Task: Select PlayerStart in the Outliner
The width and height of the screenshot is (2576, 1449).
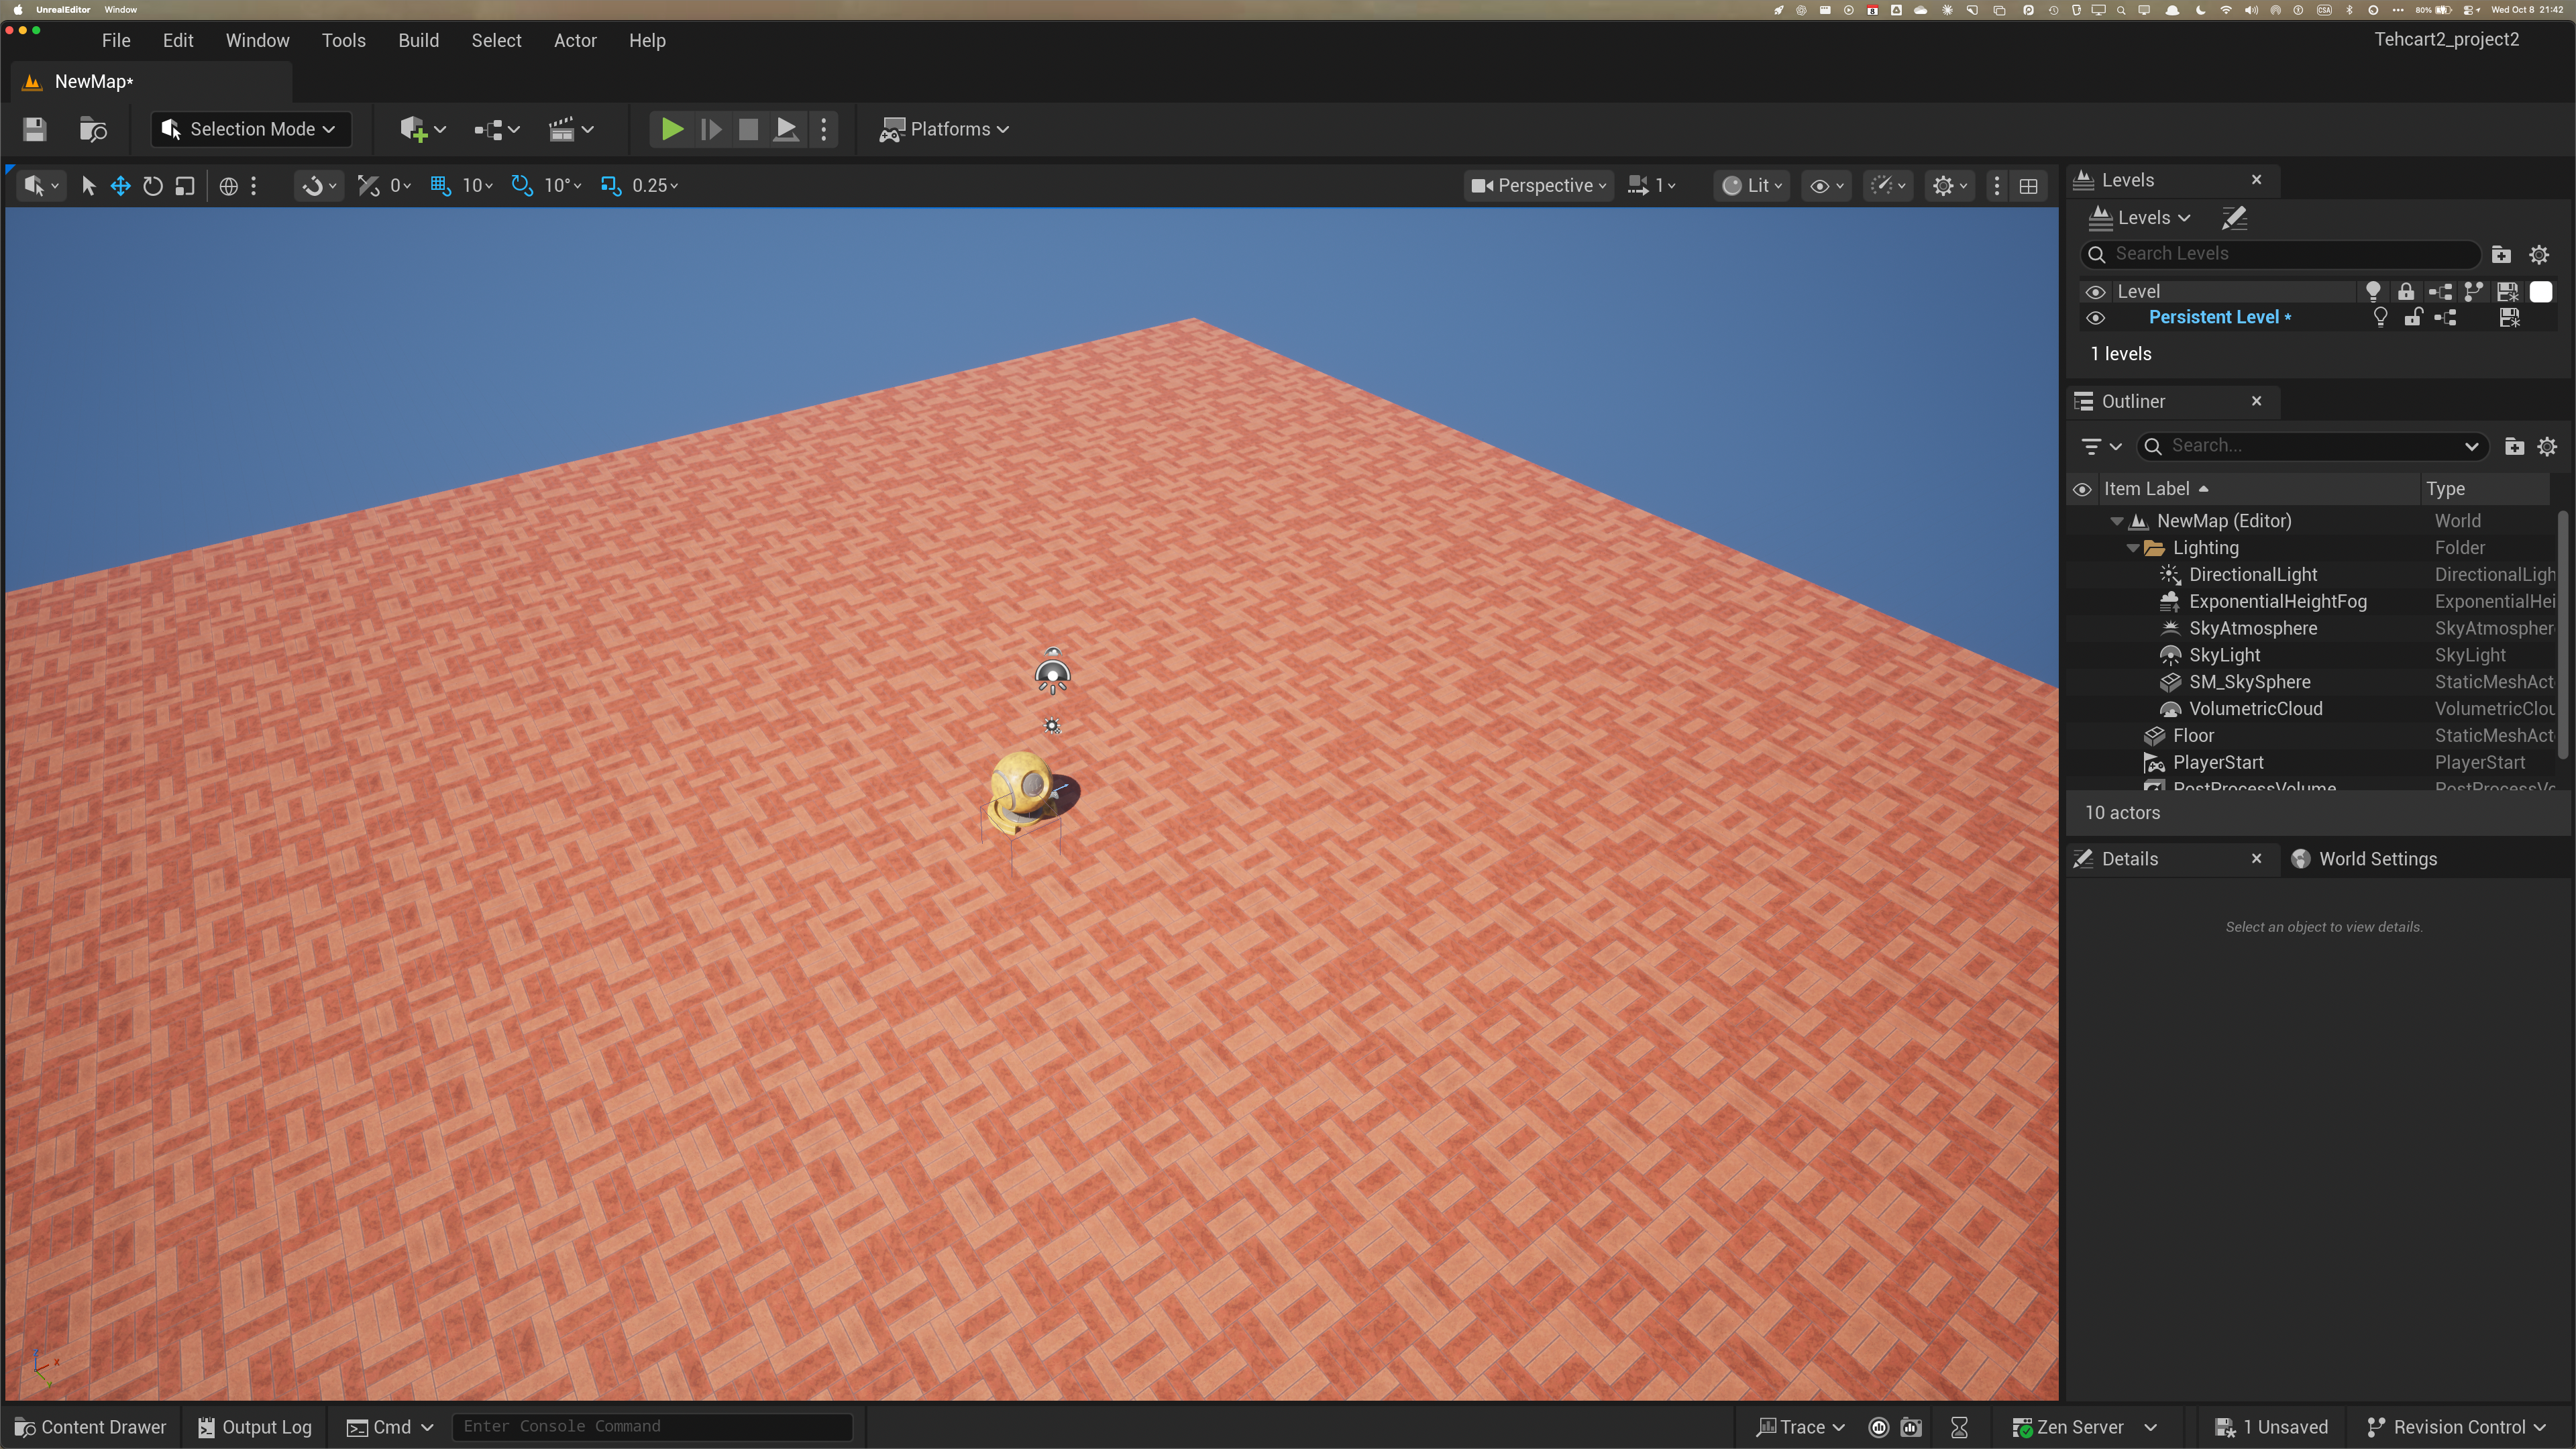Action: (x=2217, y=763)
